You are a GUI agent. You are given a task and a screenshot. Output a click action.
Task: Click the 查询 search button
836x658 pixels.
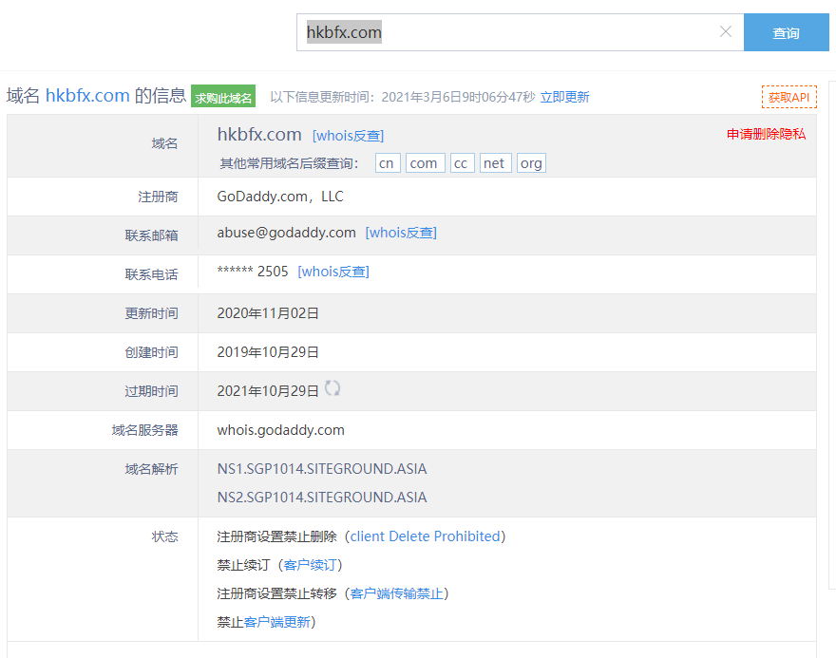pyautogui.click(x=786, y=33)
